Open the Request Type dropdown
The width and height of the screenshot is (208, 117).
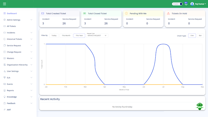pos(97,36)
